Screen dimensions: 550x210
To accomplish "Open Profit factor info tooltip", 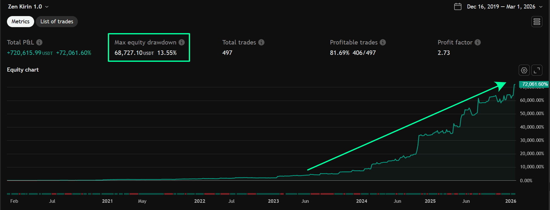I will (x=478, y=42).
